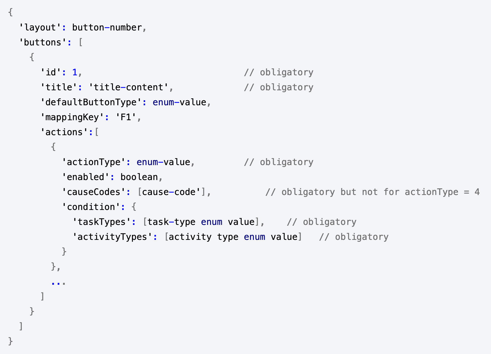Image resolution: width=491 pixels, height=354 pixels.
Task: Click the boolean value after 'enabled'
Action: pos(139,177)
